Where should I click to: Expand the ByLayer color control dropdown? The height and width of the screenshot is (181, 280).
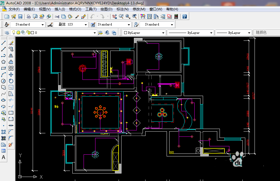pos(163,33)
